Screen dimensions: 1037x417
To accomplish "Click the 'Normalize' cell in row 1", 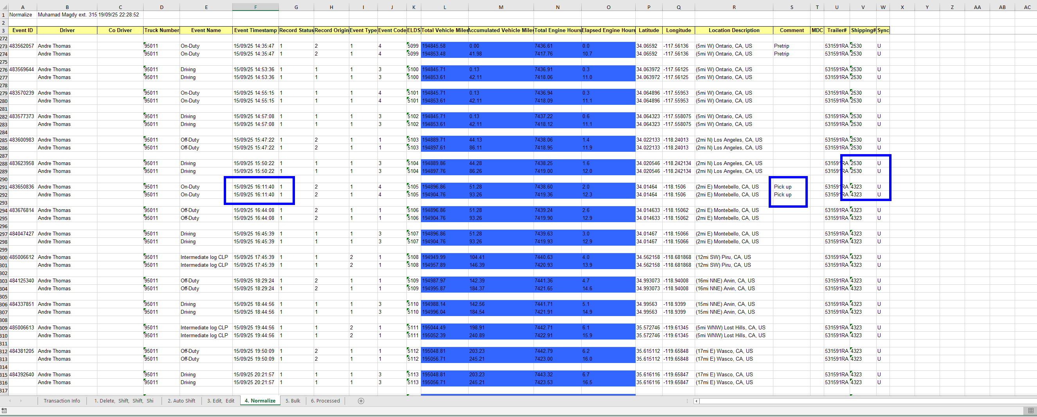I will 23,14.
